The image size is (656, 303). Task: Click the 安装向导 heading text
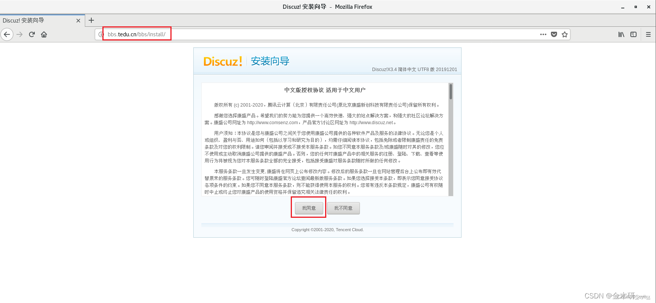click(270, 61)
